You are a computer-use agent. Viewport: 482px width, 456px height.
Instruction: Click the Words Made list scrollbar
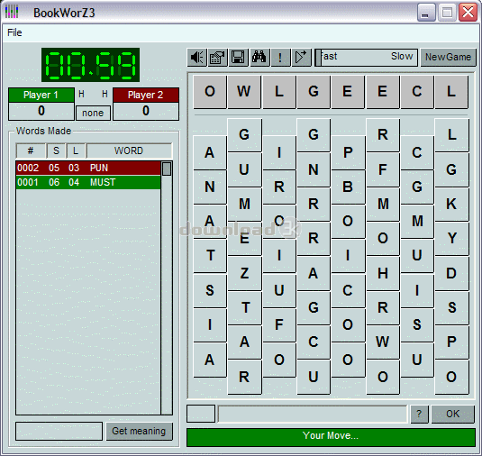[167, 287]
